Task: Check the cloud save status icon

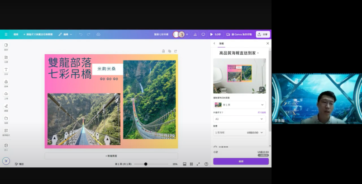Action: (x=98, y=34)
